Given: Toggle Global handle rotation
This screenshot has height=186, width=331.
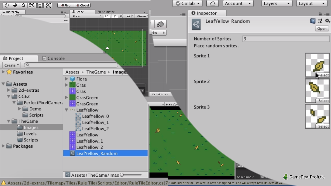Looking at the screenshot, I should pyautogui.click(x=82, y=5).
